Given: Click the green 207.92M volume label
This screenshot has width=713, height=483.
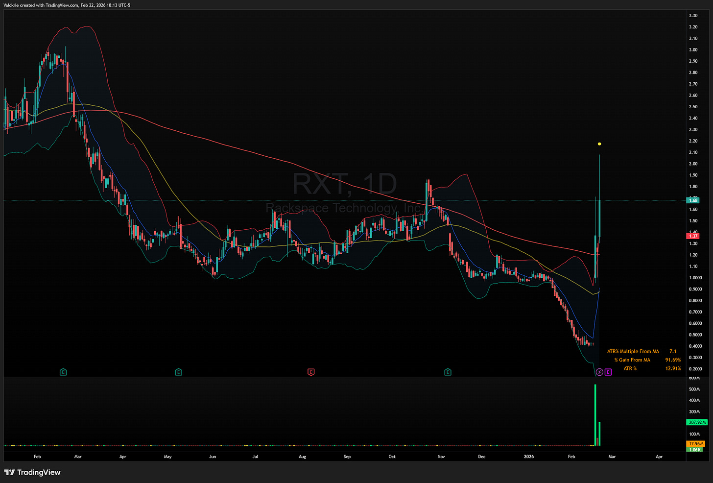Looking at the screenshot, I should [697, 422].
